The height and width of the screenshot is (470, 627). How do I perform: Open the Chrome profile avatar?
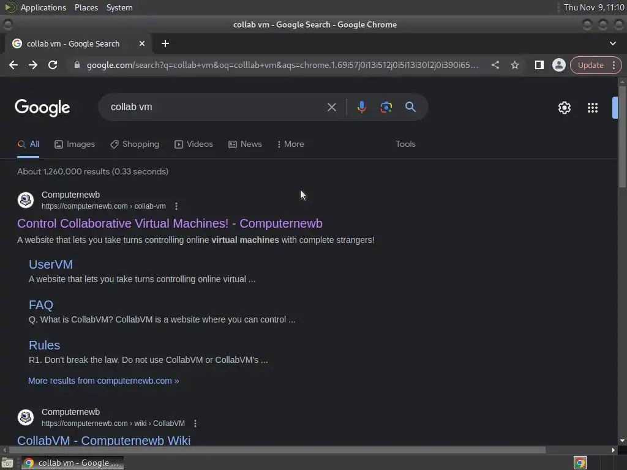pyautogui.click(x=558, y=65)
